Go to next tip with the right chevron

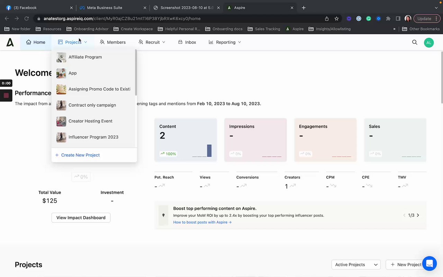pyautogui.click(x=418, y=215)
